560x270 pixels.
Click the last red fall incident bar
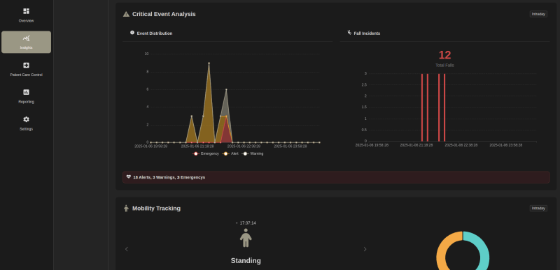coord(444,107)
